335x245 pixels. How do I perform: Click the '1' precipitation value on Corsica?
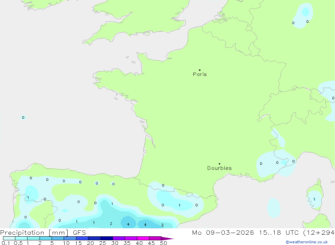pyautogui.click(x=314, y=199)
